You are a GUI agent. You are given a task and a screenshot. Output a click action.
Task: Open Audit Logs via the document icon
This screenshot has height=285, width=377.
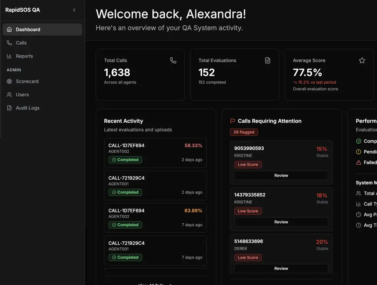tap(8, 108)
